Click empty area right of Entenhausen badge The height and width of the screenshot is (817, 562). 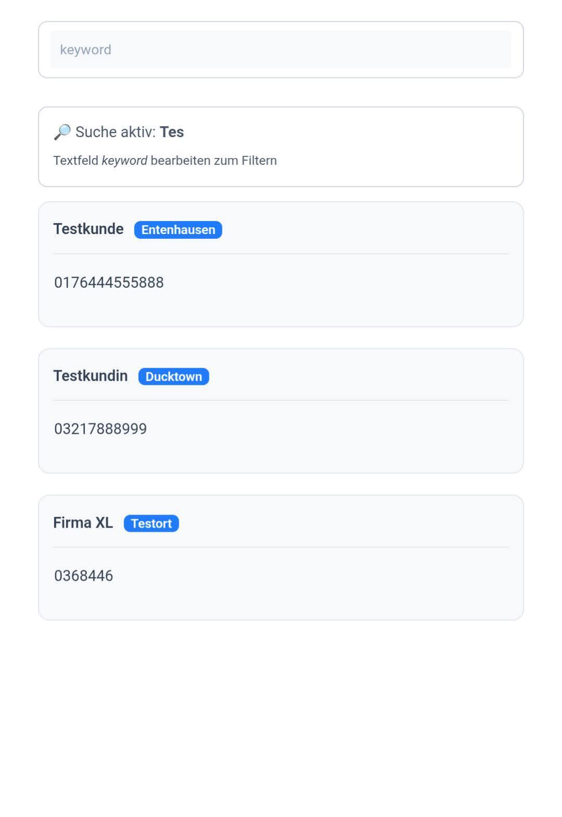click(365, 230)
